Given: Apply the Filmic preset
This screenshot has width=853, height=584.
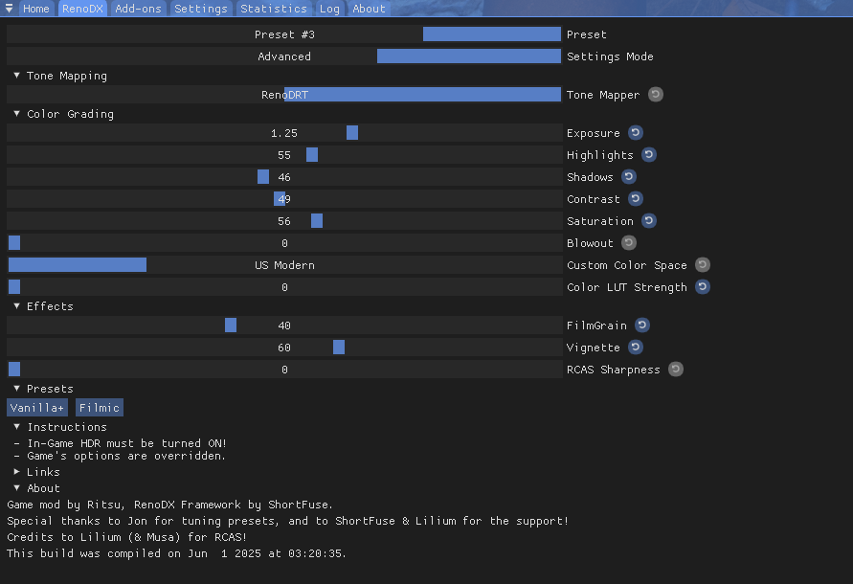Looking at the screenshot, I should pyautogui.click(x=100, y=408).
